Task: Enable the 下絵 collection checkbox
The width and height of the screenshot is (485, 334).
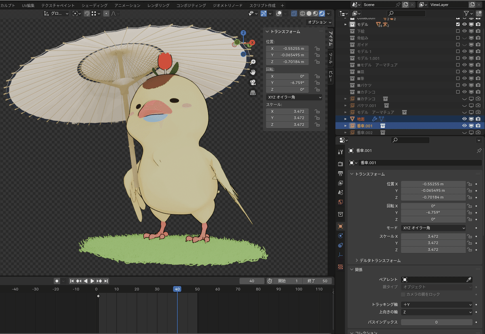Action: coord(458,31)
